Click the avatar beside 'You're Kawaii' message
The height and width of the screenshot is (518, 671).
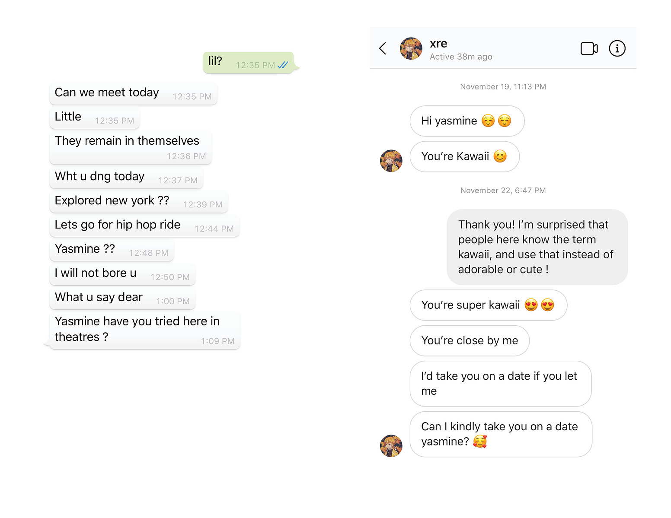391,161
